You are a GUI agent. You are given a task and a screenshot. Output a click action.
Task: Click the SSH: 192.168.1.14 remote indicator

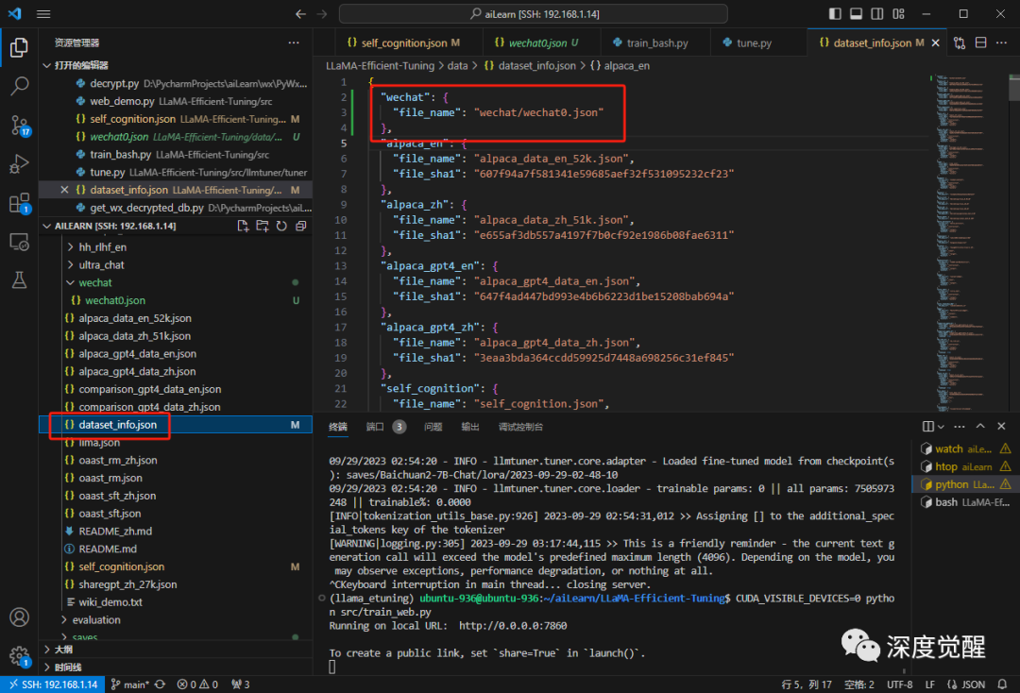click(x=53, y=685)
